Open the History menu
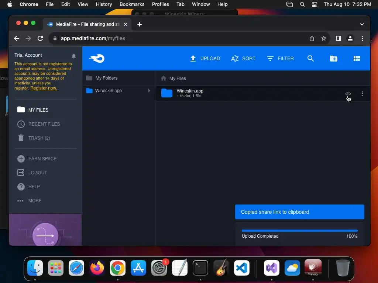 [104, 4]
